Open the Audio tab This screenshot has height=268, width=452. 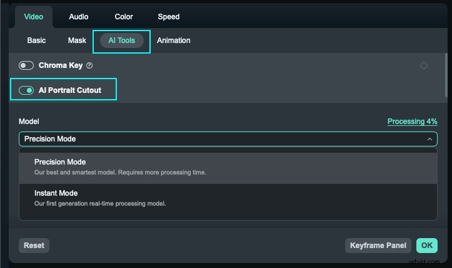(x=79, y=17)
